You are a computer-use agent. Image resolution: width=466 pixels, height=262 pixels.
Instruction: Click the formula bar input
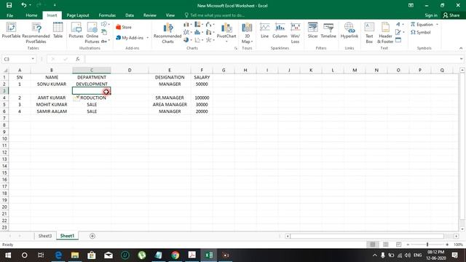pos(272,59)
